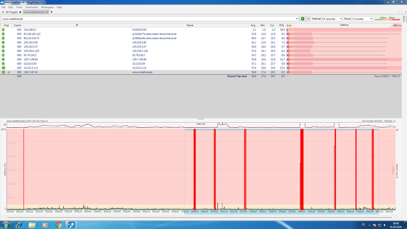
Task: Click the 2955 ms latency scale label
Action: 397,25
